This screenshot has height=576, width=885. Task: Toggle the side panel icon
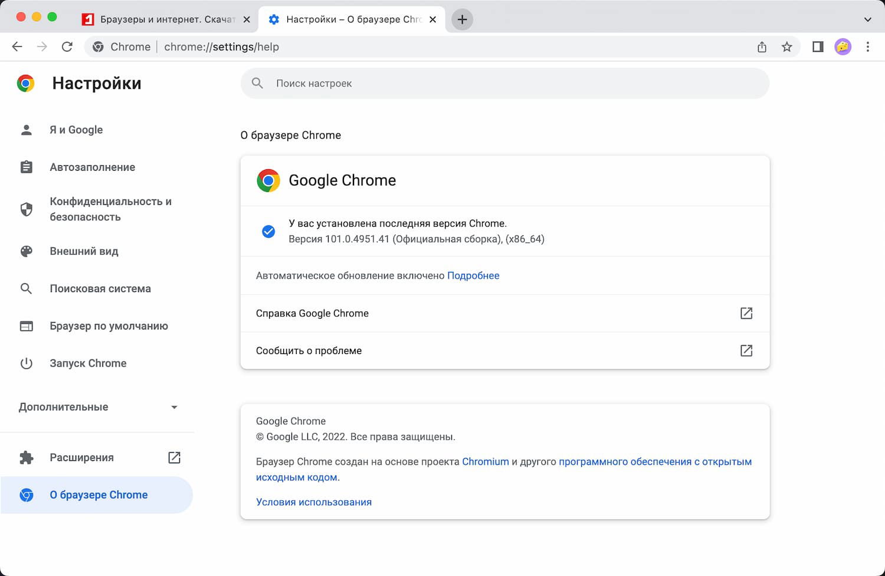click(x=818, y=47)
